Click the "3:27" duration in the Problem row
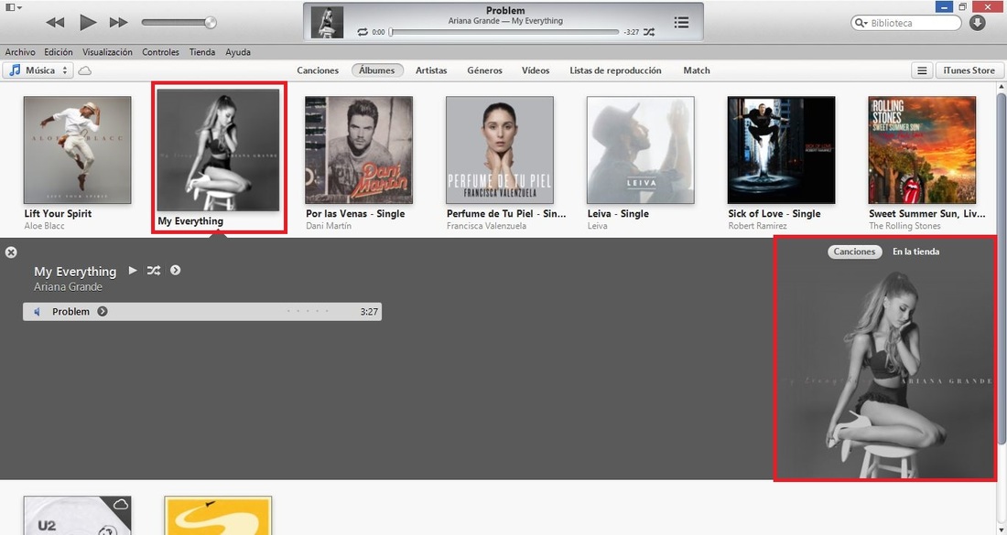This screenshot has width=1007, height=535. tap(369, 312)
